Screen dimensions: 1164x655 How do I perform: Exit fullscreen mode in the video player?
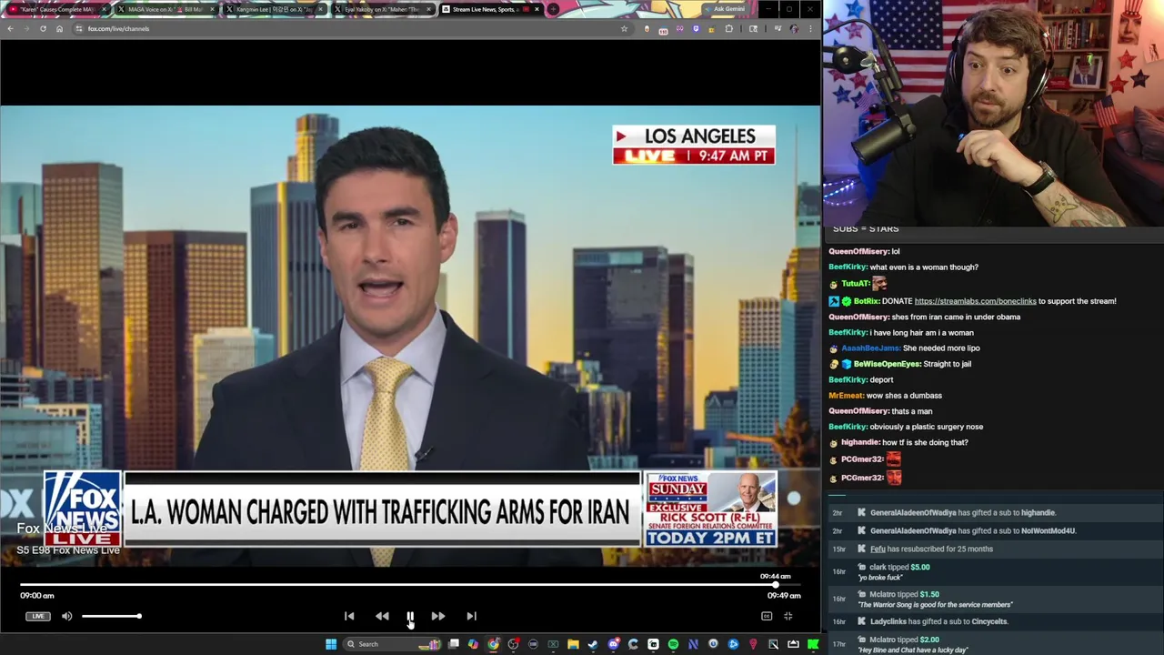pos(788,616)
